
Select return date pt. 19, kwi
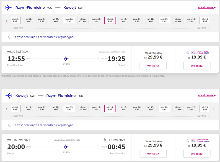pos(151,108)
